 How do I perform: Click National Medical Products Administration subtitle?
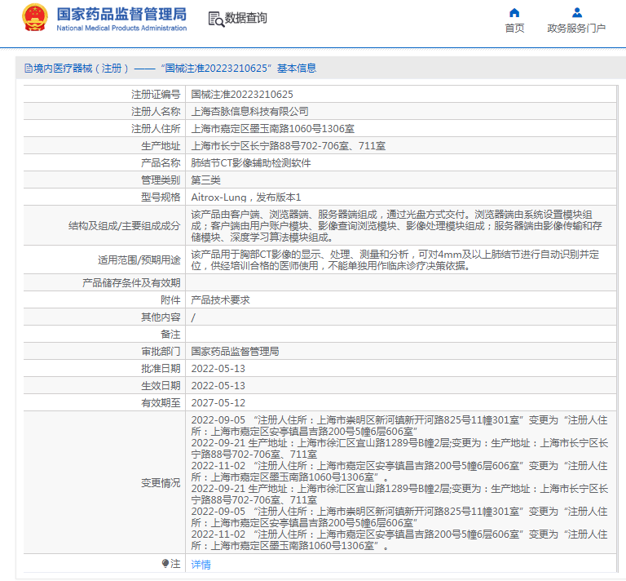point(121,28)
